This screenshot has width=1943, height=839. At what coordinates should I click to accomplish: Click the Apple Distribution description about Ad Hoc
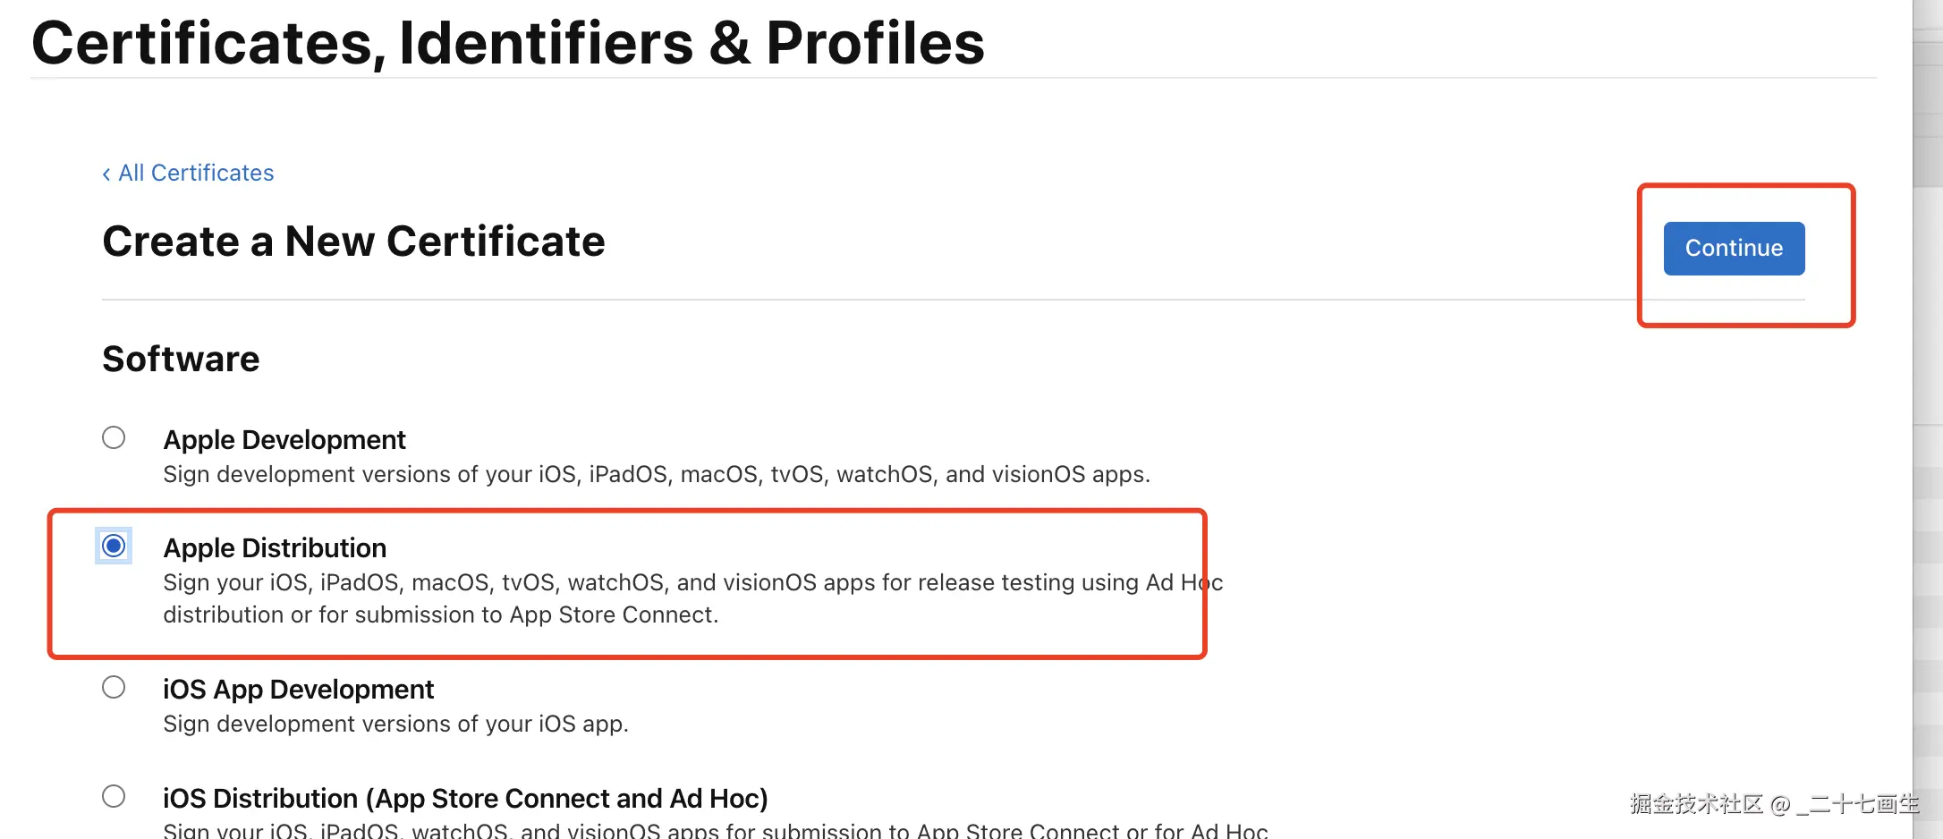pyautogui.click(x=692, y=598)
